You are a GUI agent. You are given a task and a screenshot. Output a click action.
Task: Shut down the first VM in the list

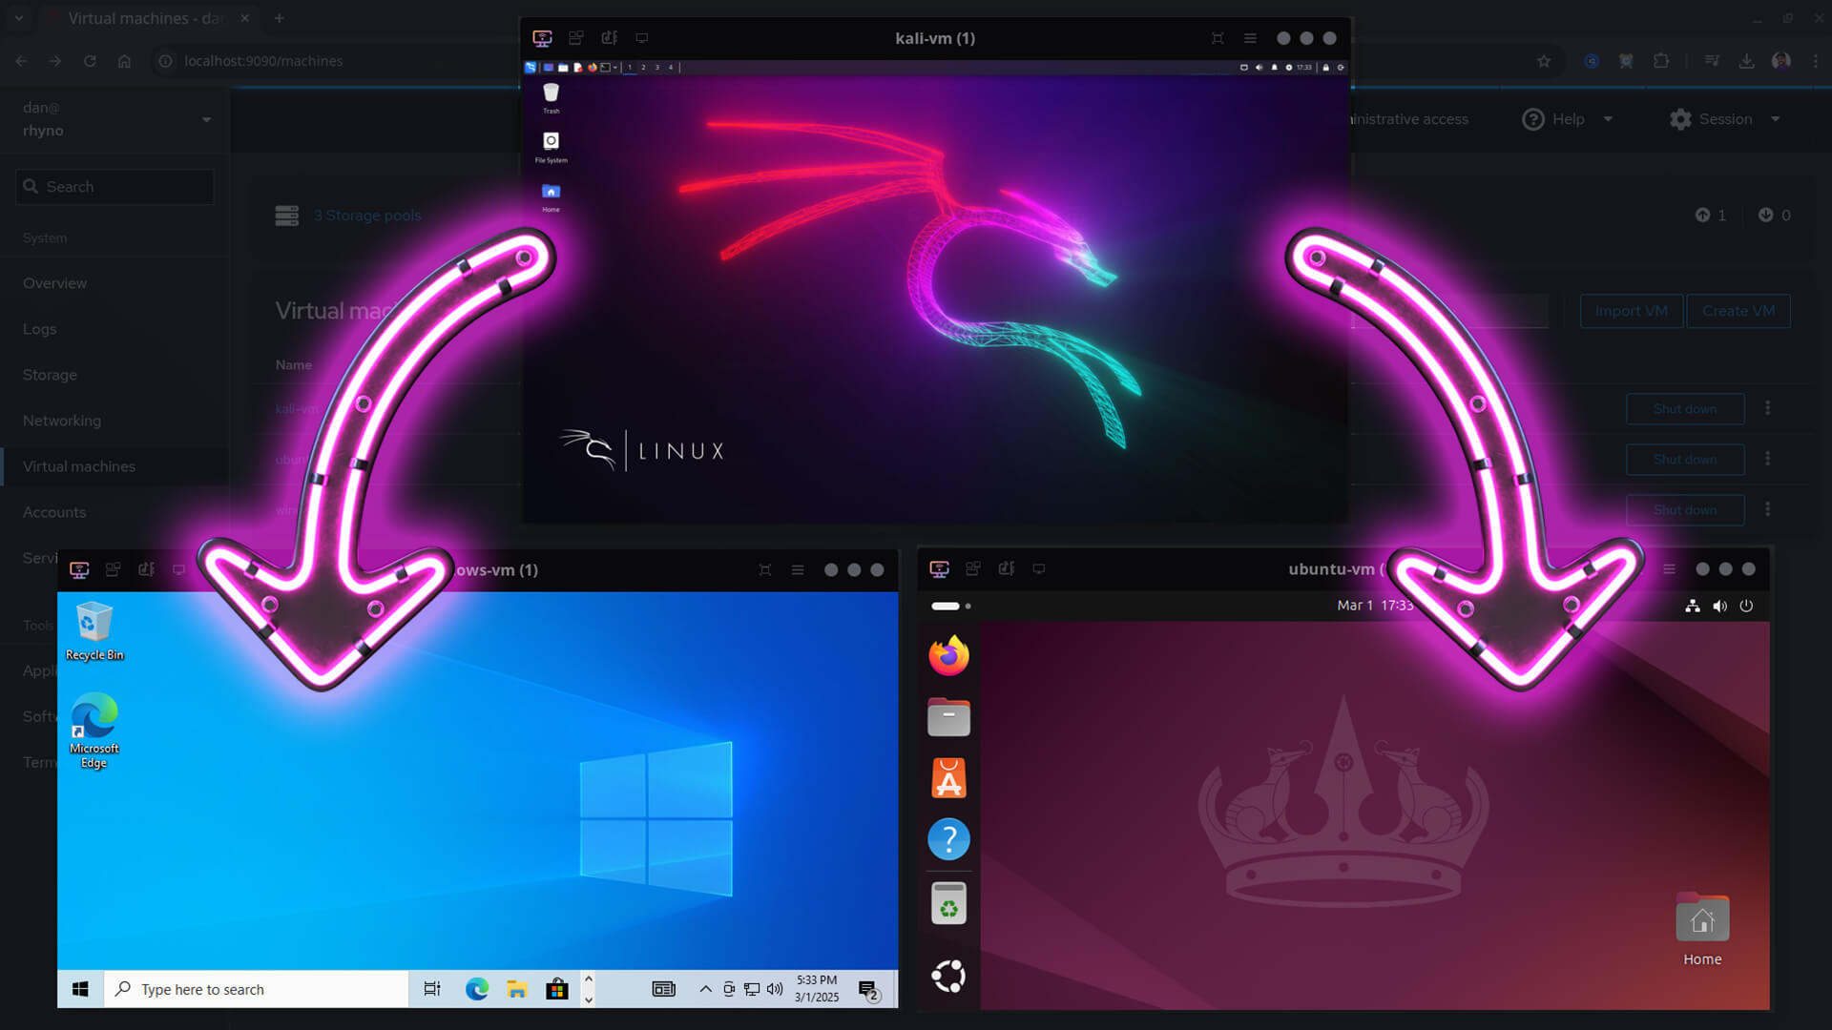tap(1685, 408)
